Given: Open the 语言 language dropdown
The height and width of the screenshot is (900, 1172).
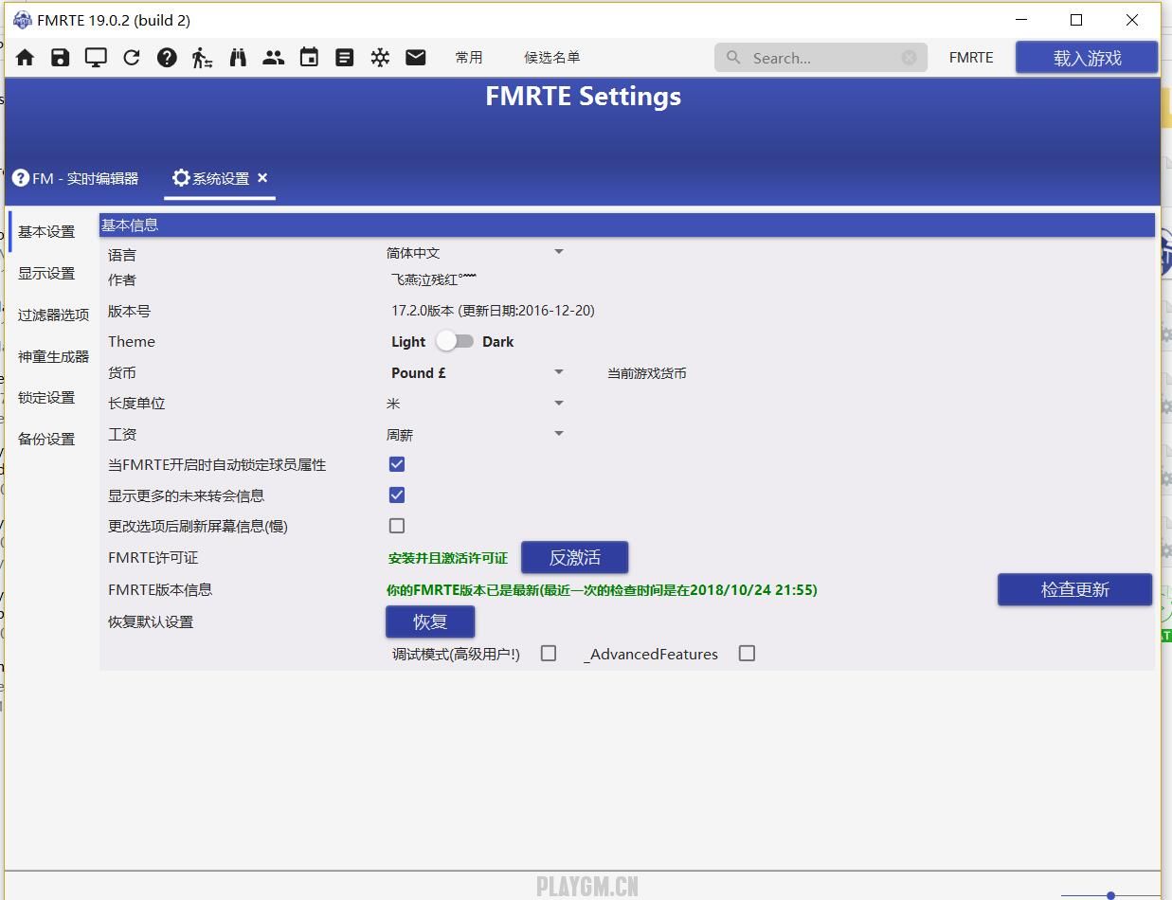Looking at the screenshot, I should tap(475, 253).
